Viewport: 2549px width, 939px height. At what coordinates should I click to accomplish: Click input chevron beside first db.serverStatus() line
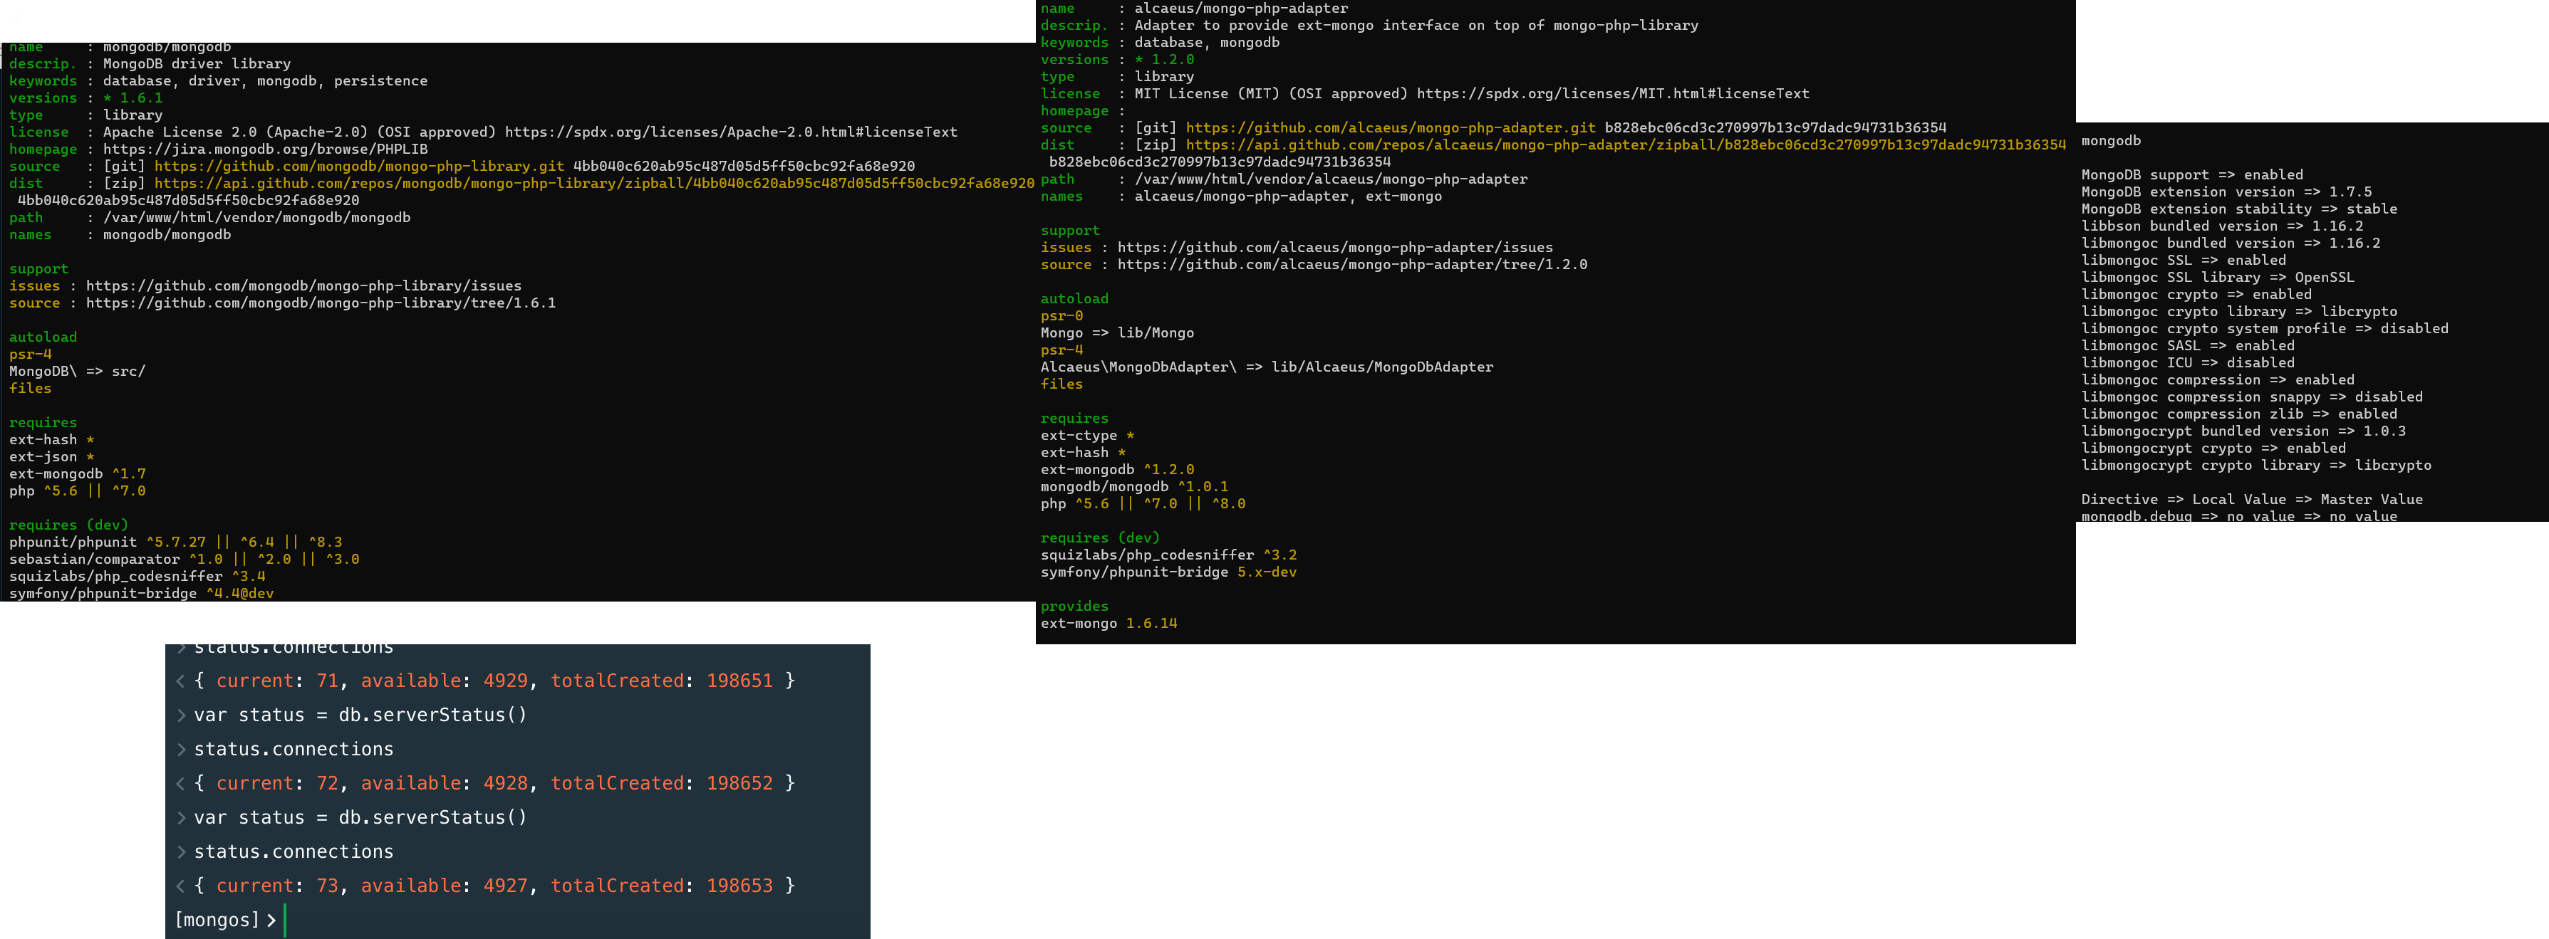click(181, 715)
